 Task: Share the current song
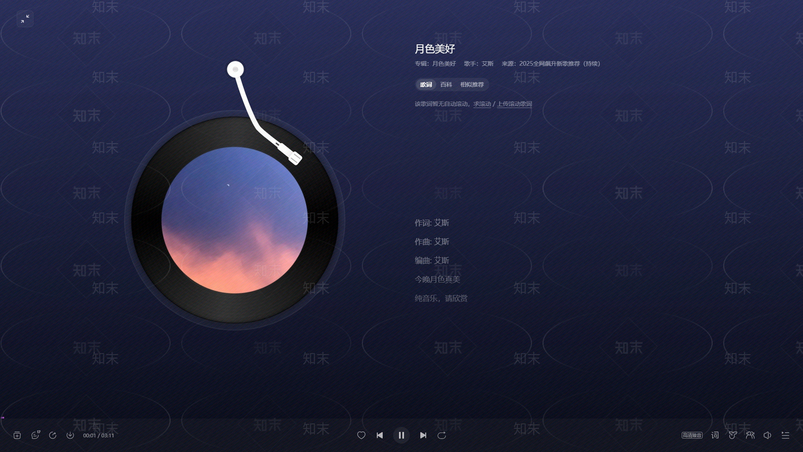(x=53, y=435)
